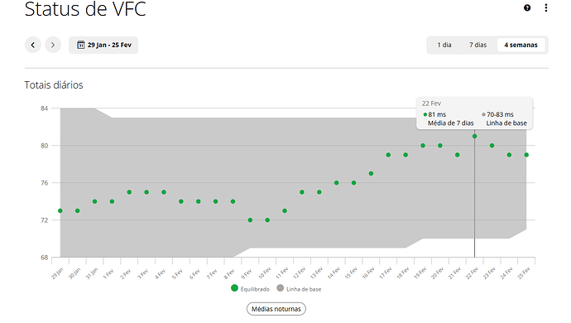571x323 pixels.
Task: Click the Linha de base legend label
Action: [x=304, y=289]
